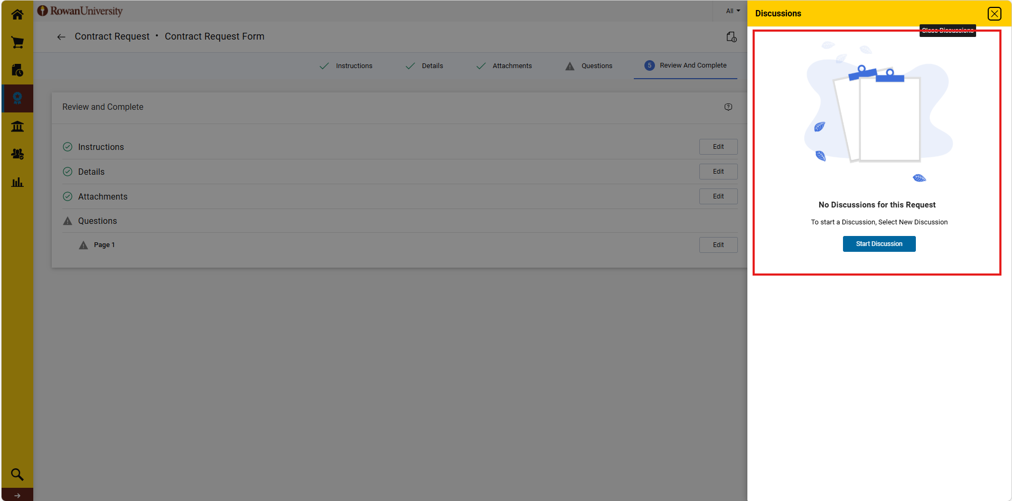Open the history clipboard icon

coord(732,37)
